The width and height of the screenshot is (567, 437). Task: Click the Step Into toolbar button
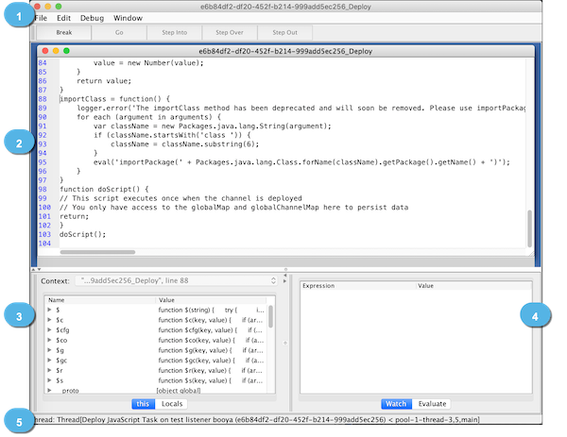pyautogui.click(x=176, y=31)
